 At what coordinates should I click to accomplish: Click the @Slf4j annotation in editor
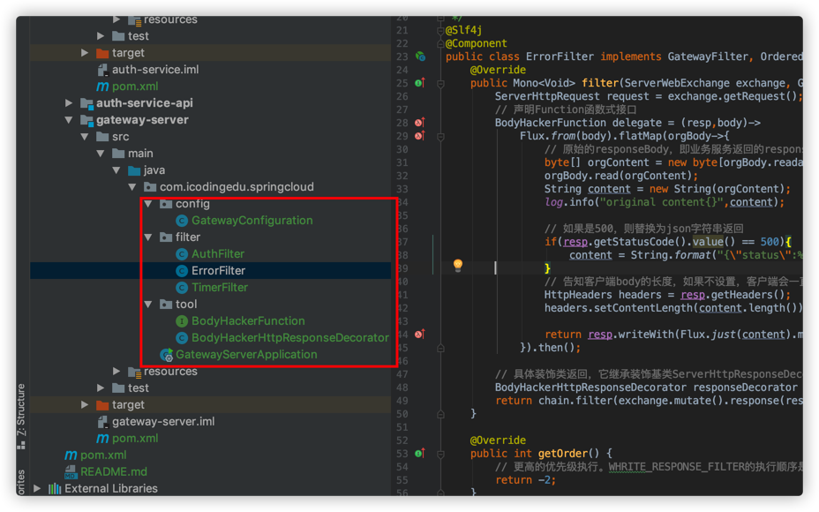click(x=464, y=30)
